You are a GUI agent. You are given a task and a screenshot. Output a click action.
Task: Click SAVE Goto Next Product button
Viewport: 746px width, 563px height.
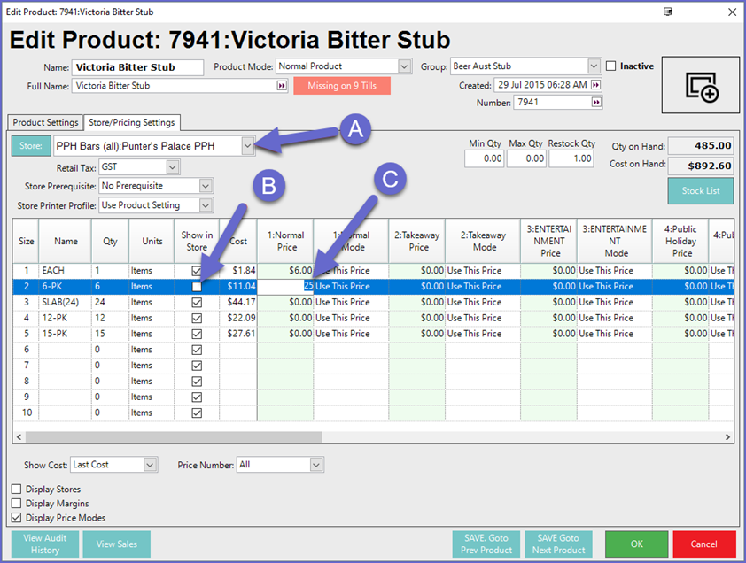[x=558, y=544]
